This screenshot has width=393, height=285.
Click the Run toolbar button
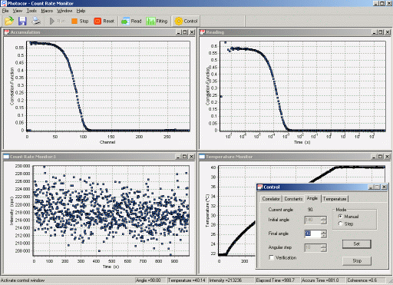[x=58, y=21]
